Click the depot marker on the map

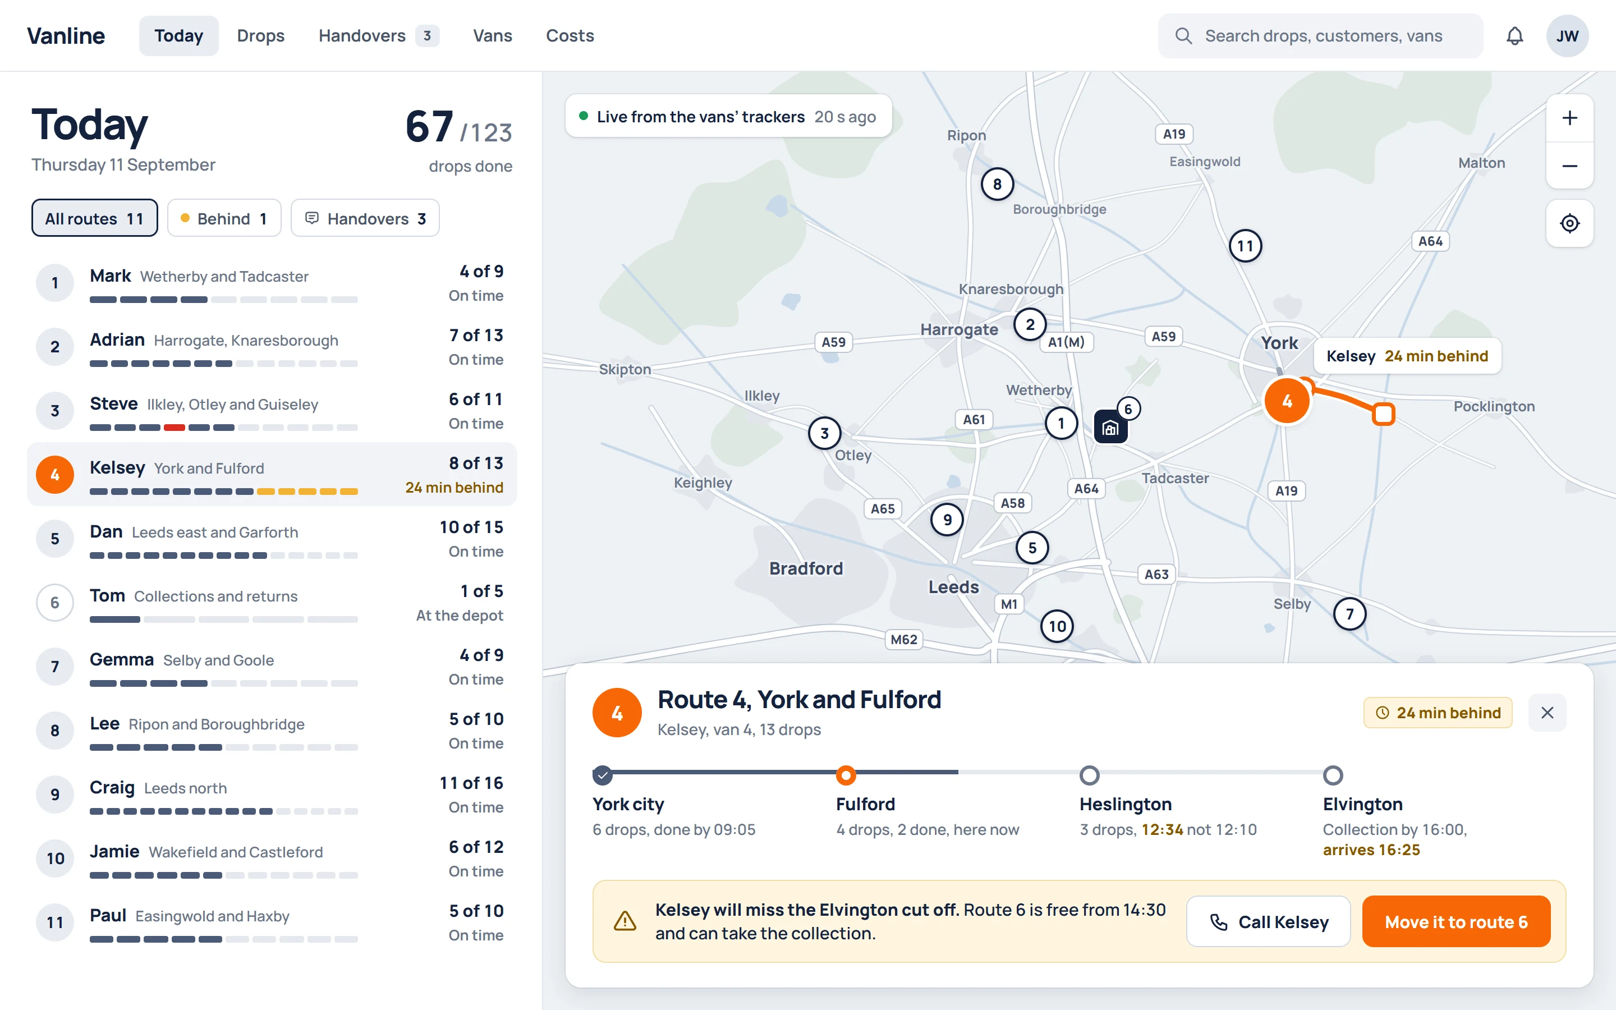coord(1110,428)
